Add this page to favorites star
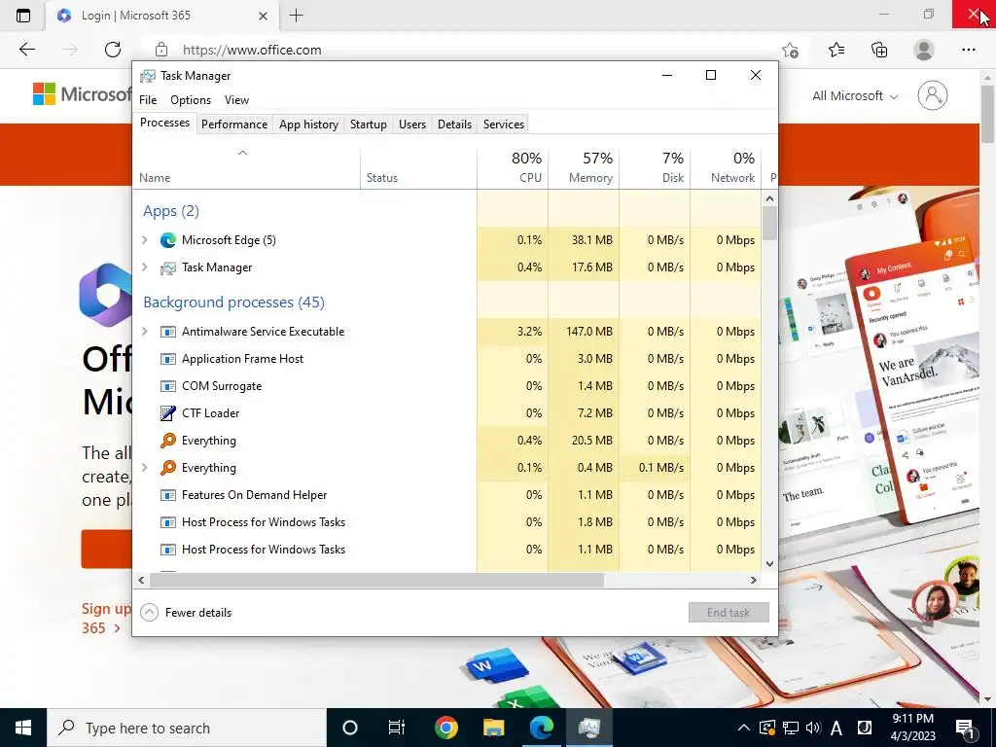The width and height of the screenshot is (996, 747). tap(790, 51)
